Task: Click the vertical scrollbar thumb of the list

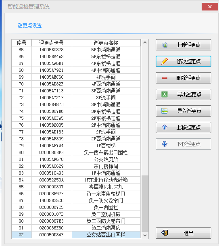Action: (x=145, y=204)
